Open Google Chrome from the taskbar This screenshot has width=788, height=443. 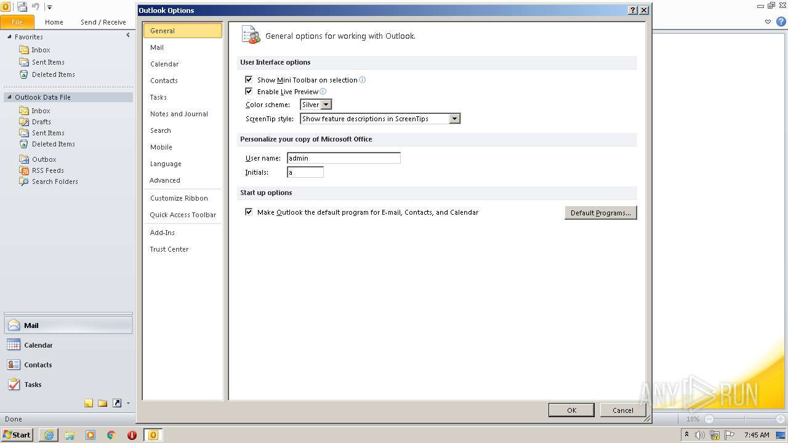click(111, 435)
